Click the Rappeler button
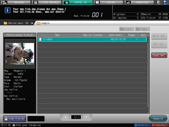The height and width of the screenshot is (127, 169). click(x=158, y=118)
